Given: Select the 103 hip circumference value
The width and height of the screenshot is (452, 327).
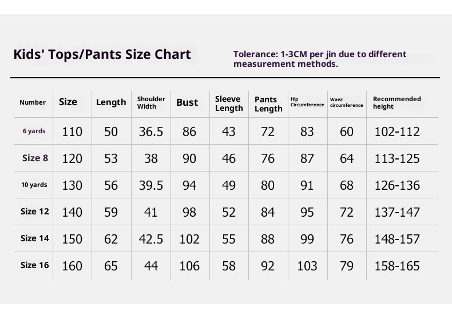Looking at the screenshot, I should point(307,266).
